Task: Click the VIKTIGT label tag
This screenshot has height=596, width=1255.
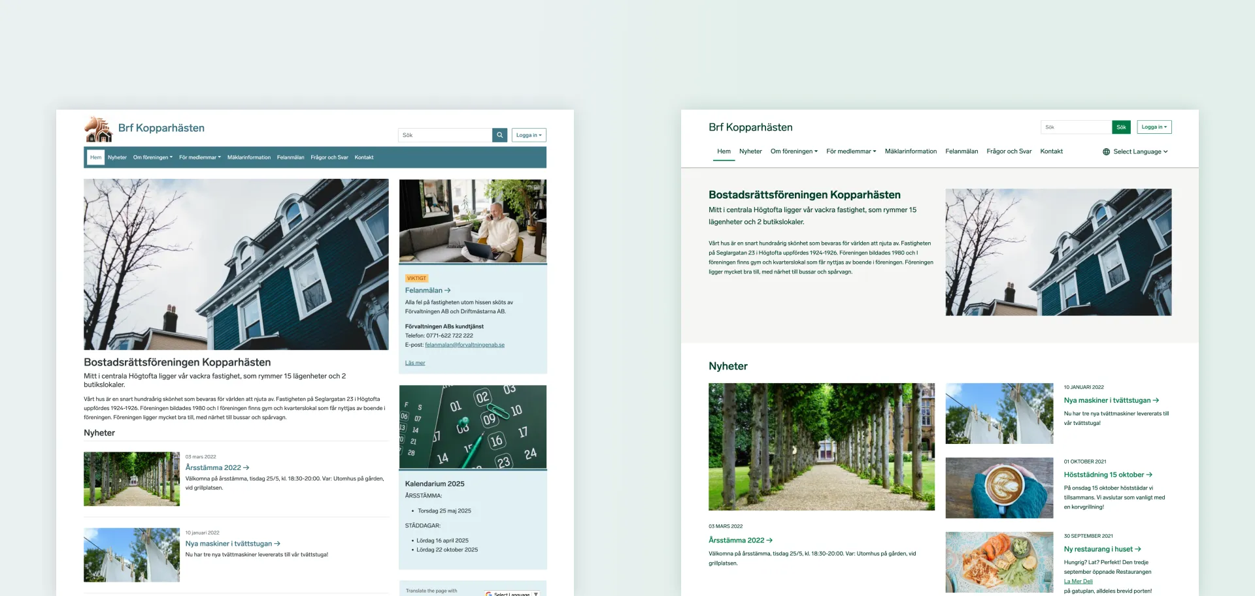Action: [x=416, y=278]
